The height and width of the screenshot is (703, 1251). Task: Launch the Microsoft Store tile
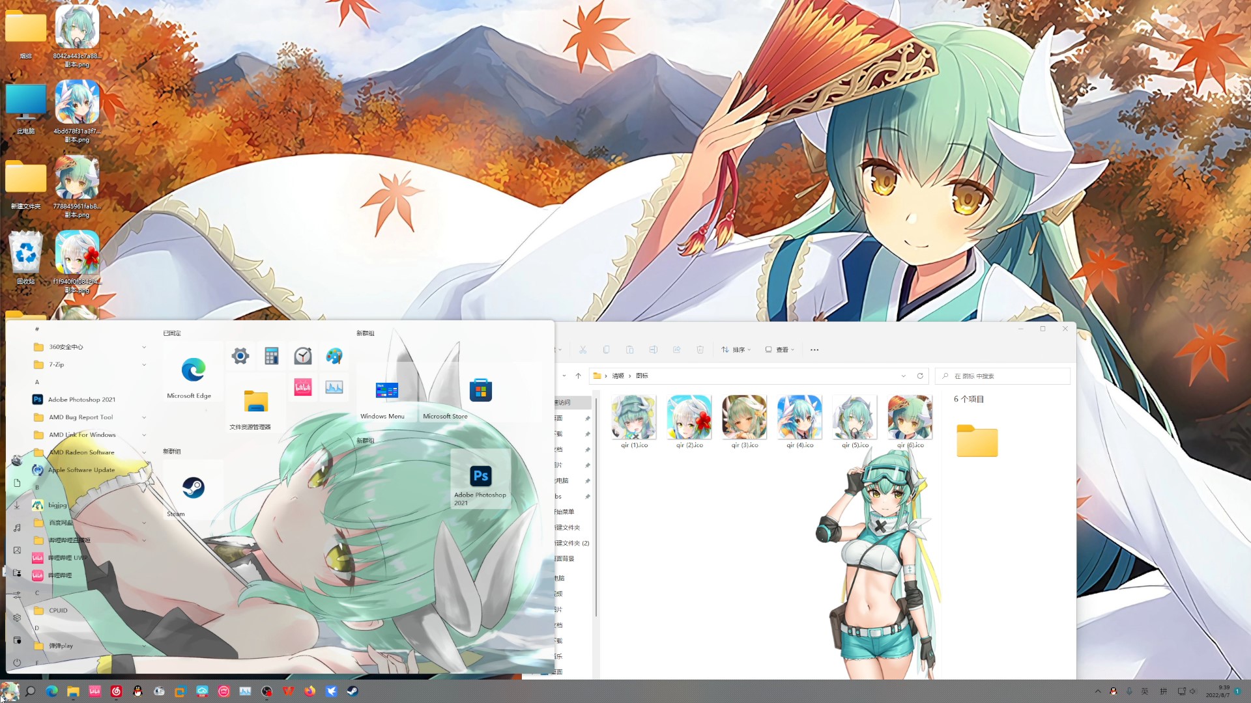[x=480, y=391]
